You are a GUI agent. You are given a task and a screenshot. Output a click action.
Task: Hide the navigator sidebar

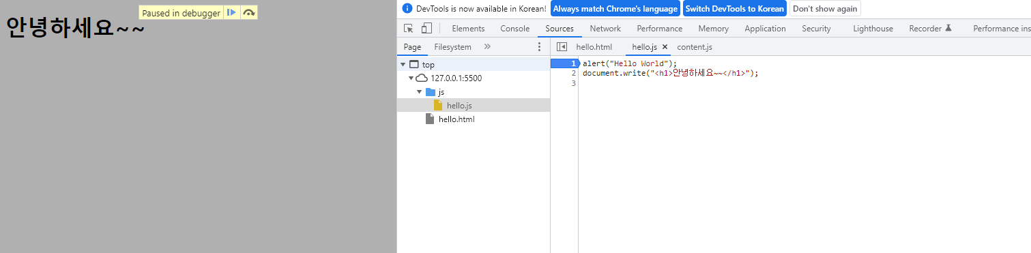(562, 47)
